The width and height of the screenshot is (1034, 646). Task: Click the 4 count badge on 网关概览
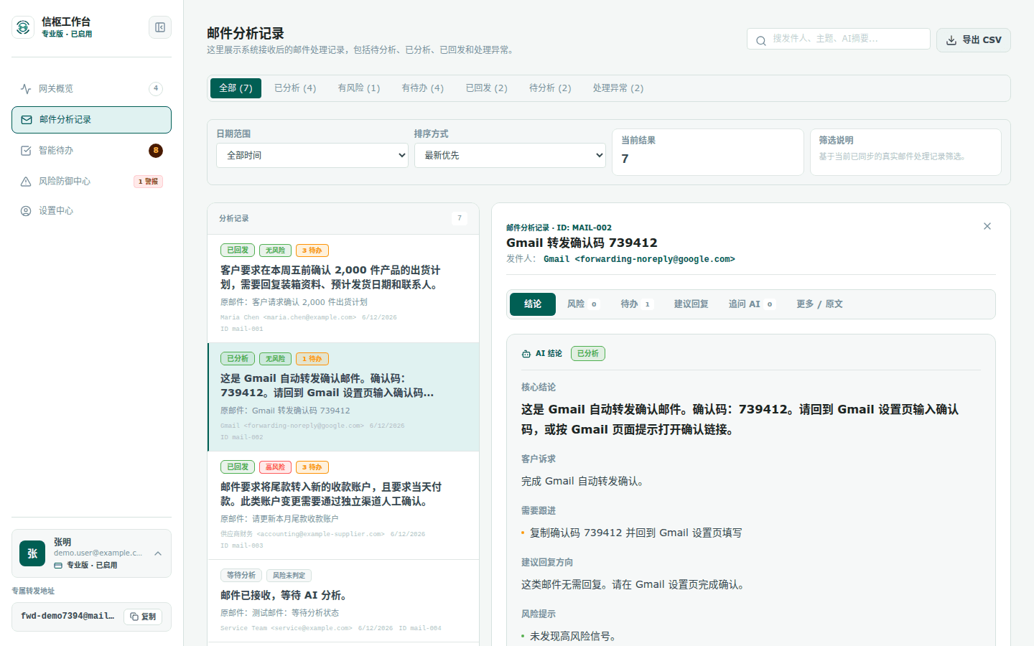(x=156, y=88)
